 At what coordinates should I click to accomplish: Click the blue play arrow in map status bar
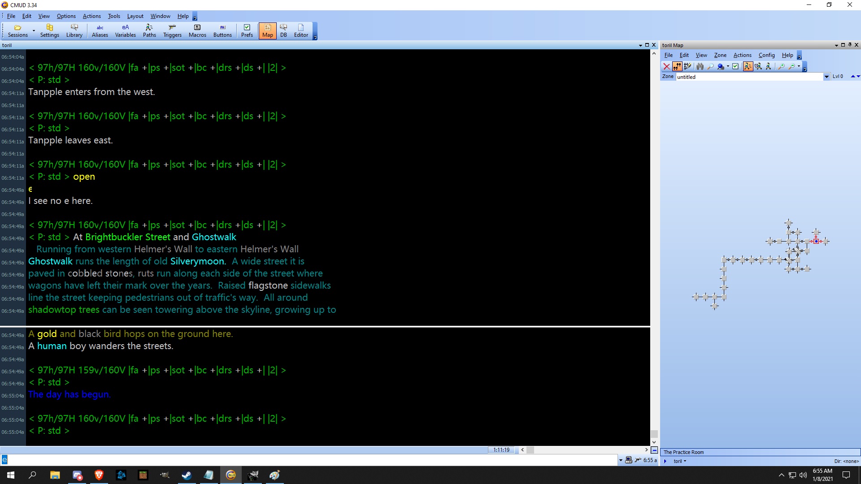pos(665,461)
